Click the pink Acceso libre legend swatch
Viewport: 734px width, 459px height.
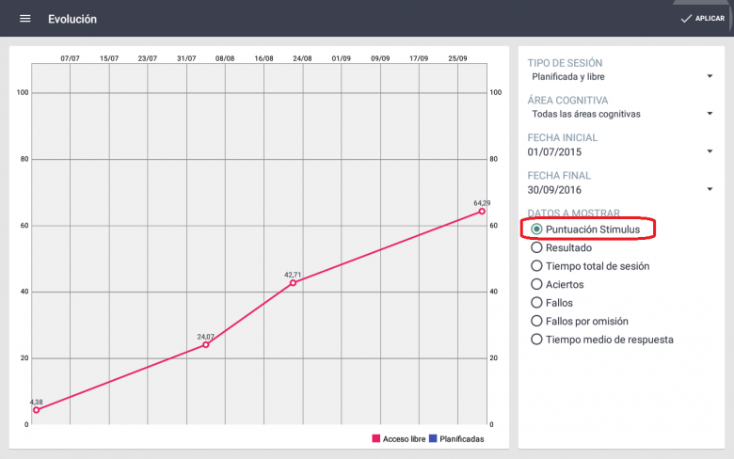click(376, 439)
